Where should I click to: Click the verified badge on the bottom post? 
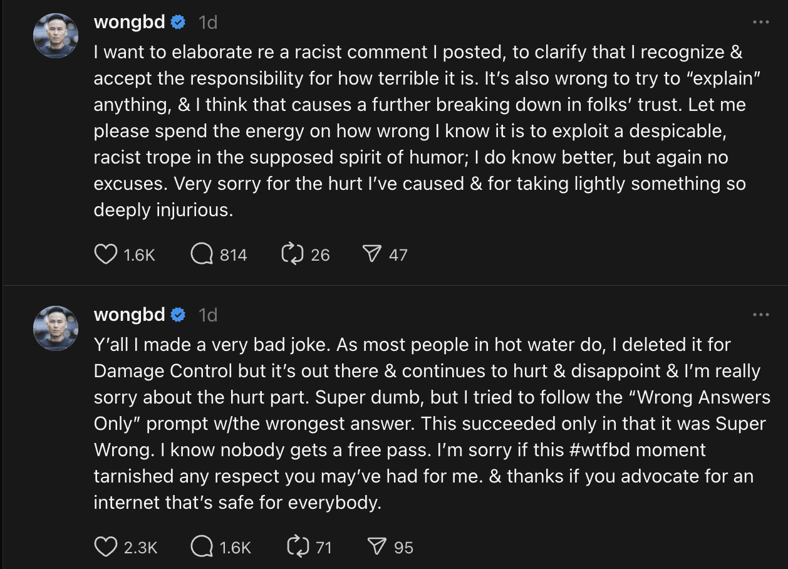pyautogui.click(x=179, y=315)
